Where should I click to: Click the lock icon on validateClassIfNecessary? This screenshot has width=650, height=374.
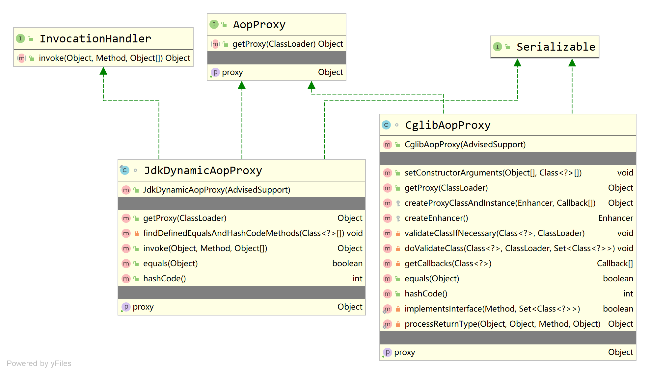(398, 233)
